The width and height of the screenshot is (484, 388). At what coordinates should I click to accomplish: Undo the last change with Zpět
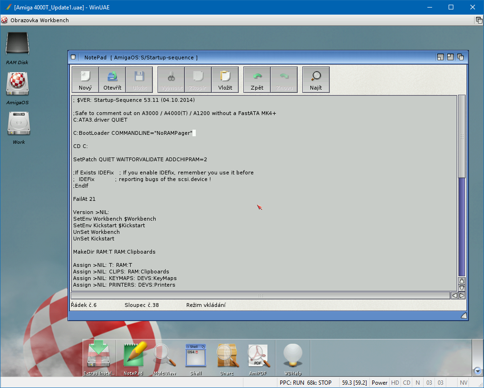click(257, 79)
